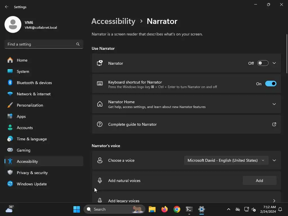
Task: Click the Narrator screen reader icon
Action: [100, 63]
